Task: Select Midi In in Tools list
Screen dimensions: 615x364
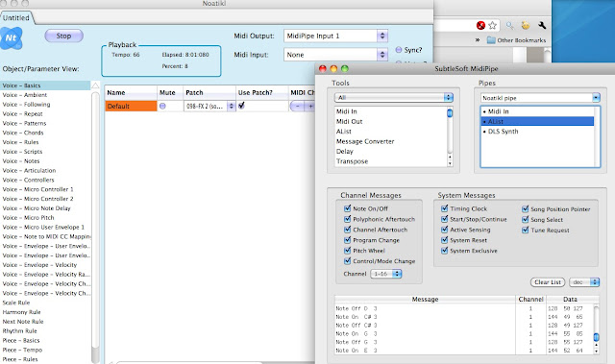Action: click(346, 111)
